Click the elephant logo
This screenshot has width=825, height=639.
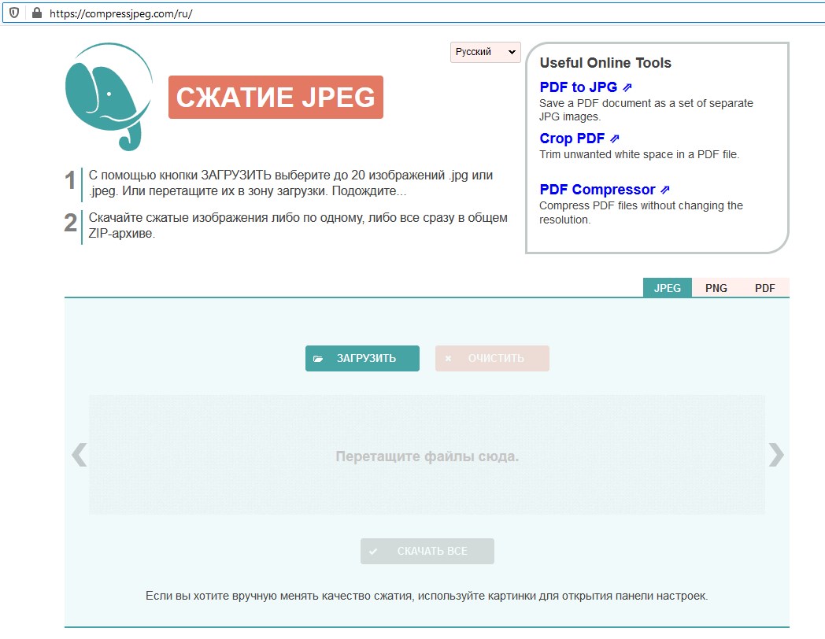[109, 97]
